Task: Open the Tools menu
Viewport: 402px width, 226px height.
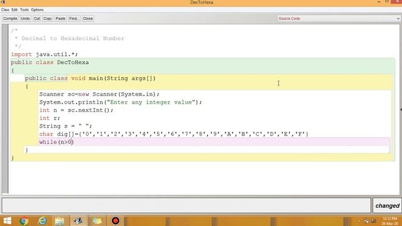Action: click(x=24, y=10)
